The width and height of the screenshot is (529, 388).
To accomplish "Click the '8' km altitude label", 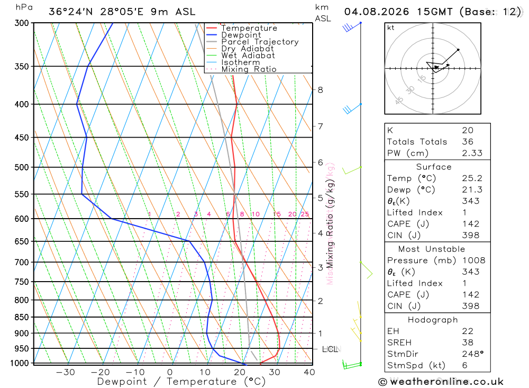I will 320,90.
